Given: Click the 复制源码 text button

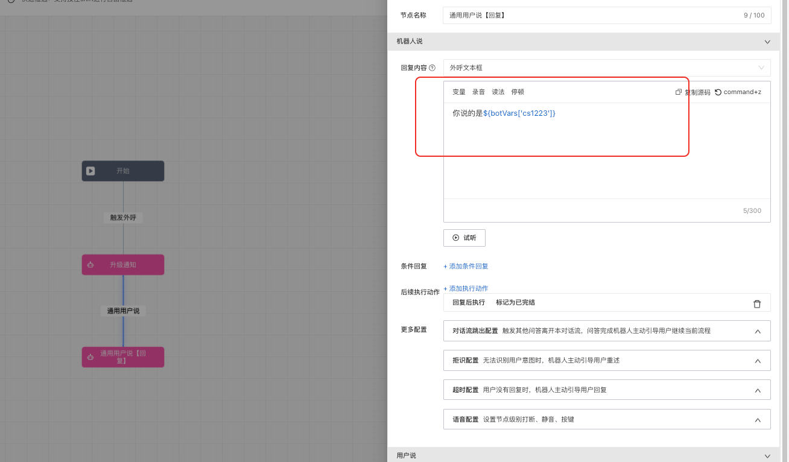Looking at the screenshot, I should tap(697, 92).
